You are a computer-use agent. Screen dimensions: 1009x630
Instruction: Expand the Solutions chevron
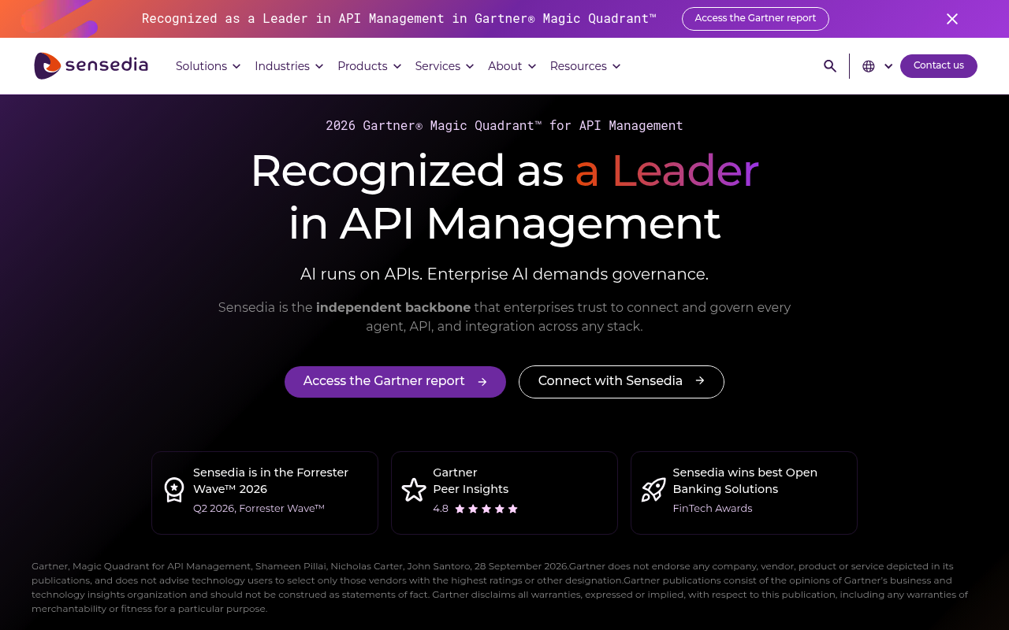(x=236, y=66)
